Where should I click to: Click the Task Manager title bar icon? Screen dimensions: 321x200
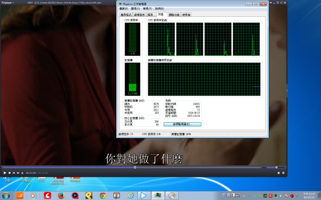[x=120, y=4]
